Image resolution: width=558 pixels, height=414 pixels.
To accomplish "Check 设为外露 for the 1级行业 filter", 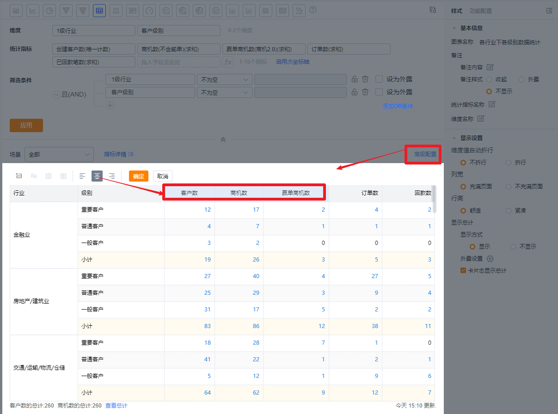I will [379, 79].
